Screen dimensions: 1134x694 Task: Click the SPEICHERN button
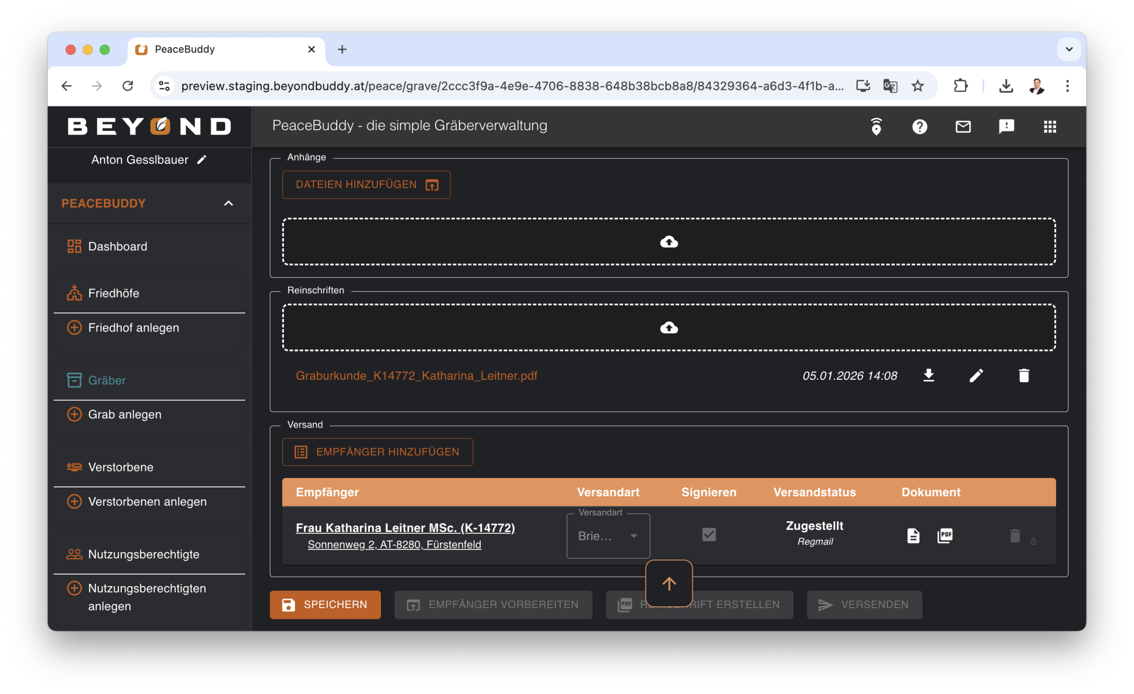pos(325,605)
